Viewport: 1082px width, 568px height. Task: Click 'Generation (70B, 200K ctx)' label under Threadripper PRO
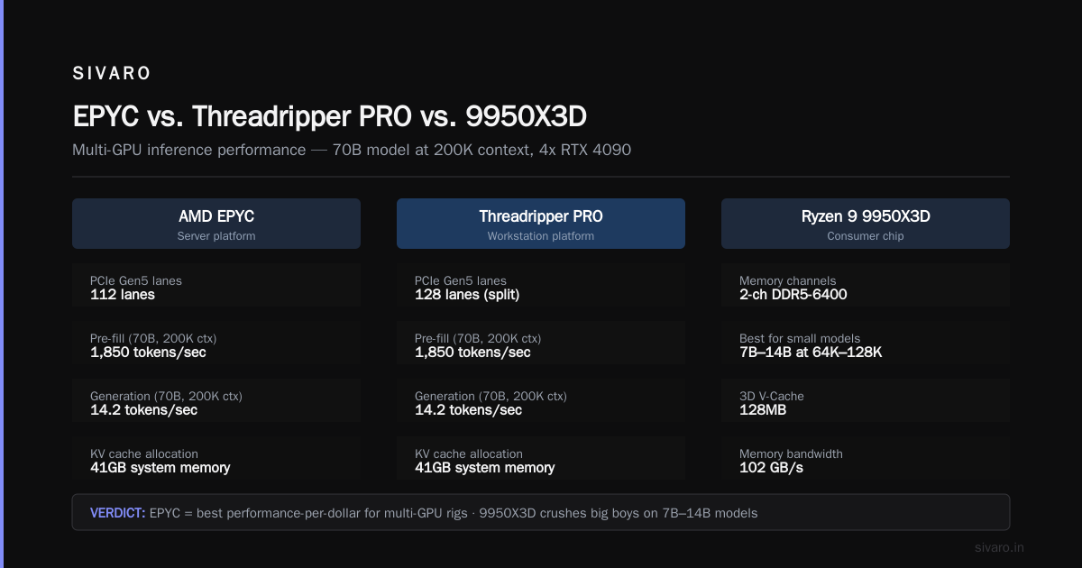491,396
